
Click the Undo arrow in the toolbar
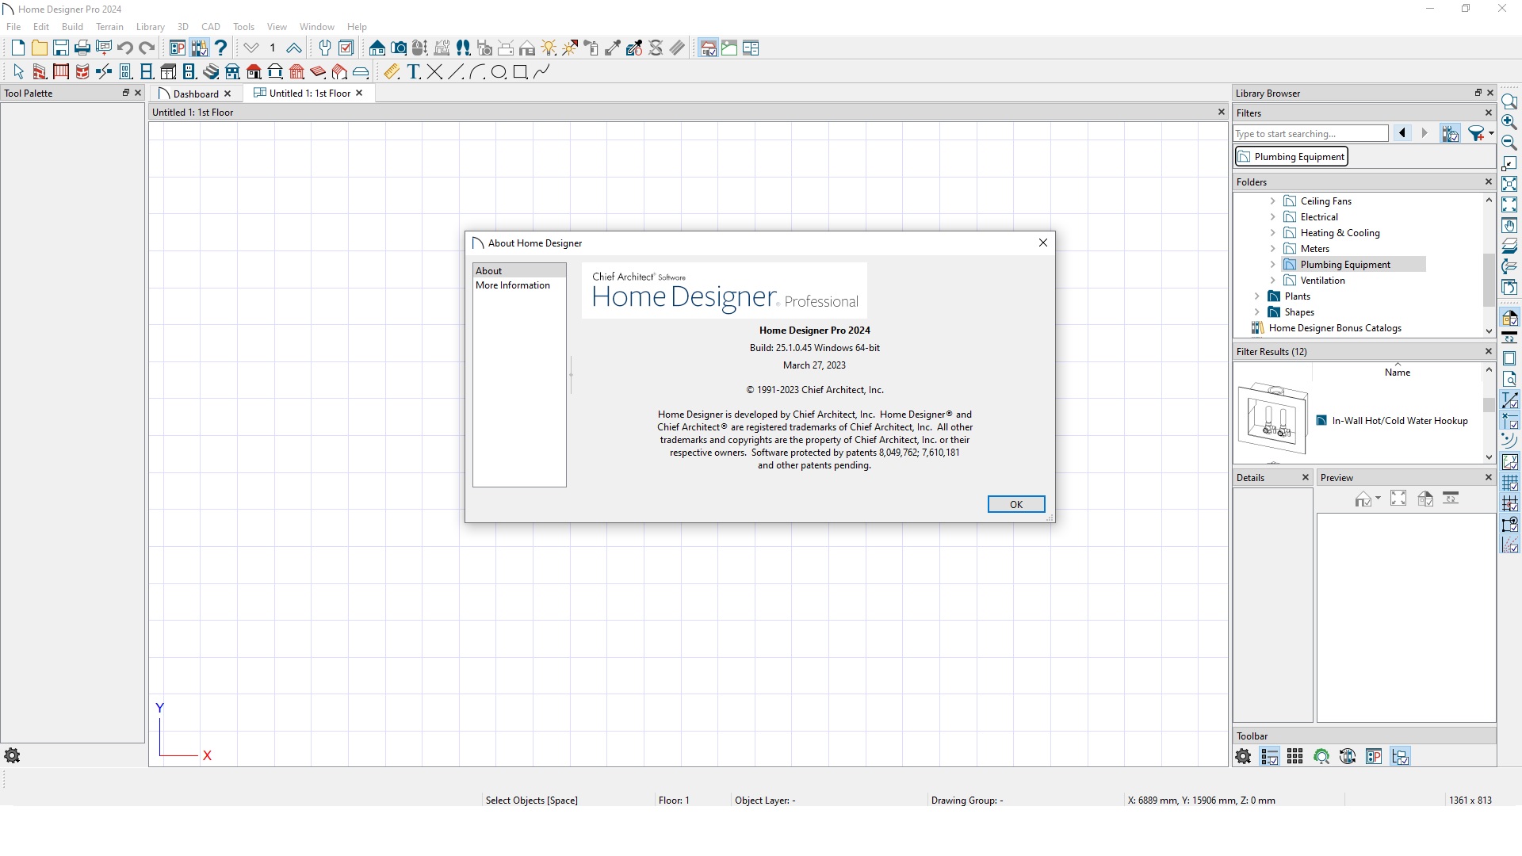124,48
